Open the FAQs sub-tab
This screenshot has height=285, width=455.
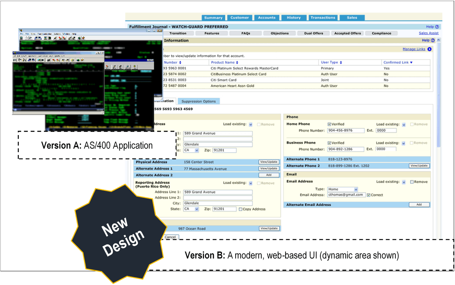246,33
